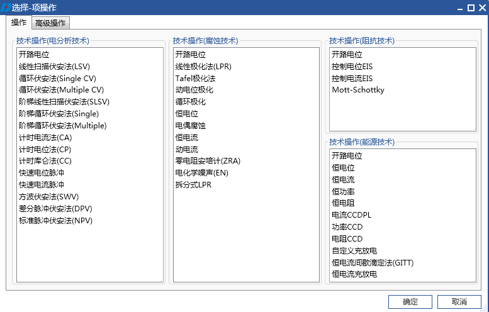Select Tafel极化法 in corrosion list
The width and height of the screenshot is (489, 312).
click(x=195, y=78)
